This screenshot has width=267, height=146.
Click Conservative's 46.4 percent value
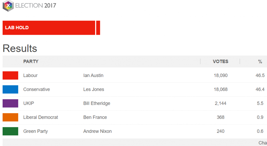pyautogui.click(x=260, y=89)
